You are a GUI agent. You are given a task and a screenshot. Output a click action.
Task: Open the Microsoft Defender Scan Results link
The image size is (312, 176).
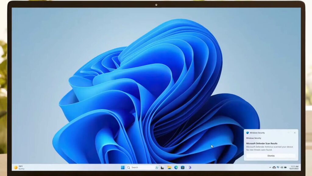[262, 143]
